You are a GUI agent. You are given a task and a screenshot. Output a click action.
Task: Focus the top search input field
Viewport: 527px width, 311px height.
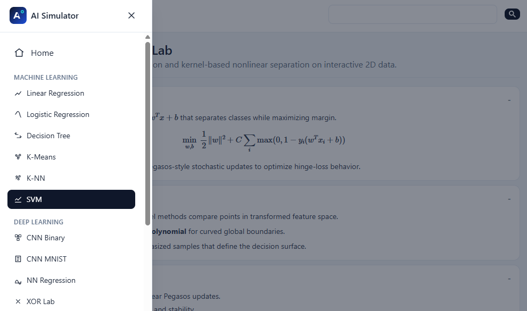413,14
